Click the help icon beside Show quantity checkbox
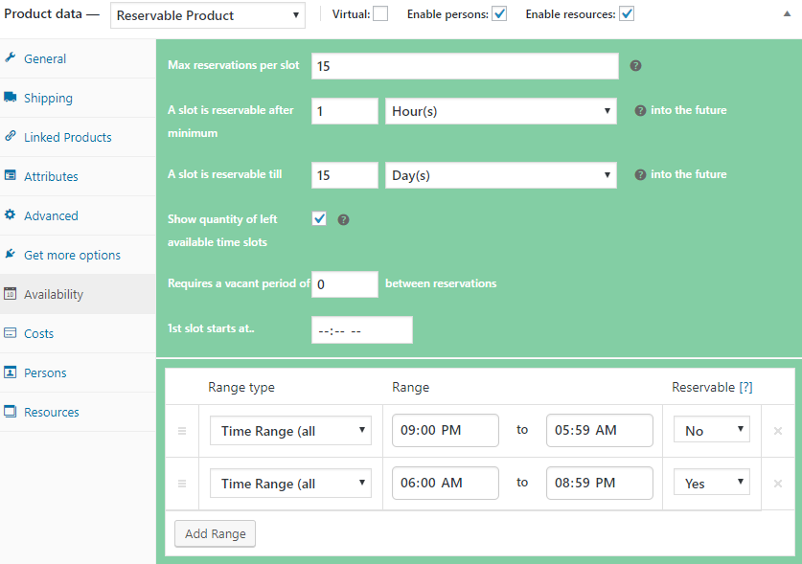This screenshot has height=564, width=802. click(x=343, y=219)
